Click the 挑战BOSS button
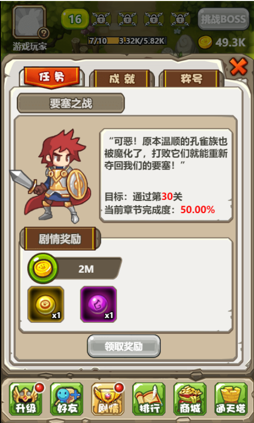The height and width of the screenshot is (423, 254). click(x=223, y=19)
